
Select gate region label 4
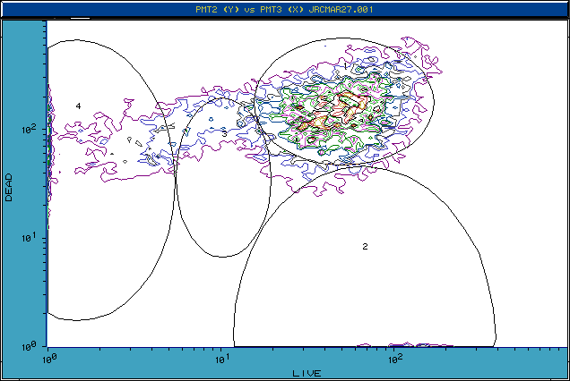[78, 106]
